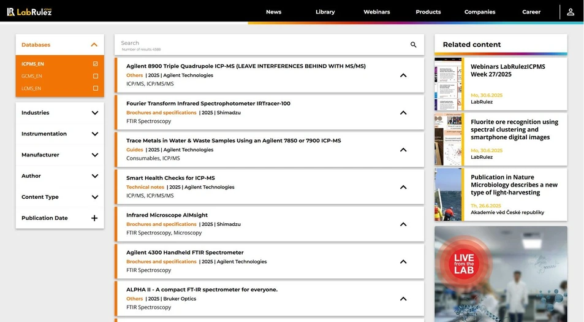Open Webinars LabRulezICPMS Week 27/2025 headline
584x322 pixels.
coord(507,71)
